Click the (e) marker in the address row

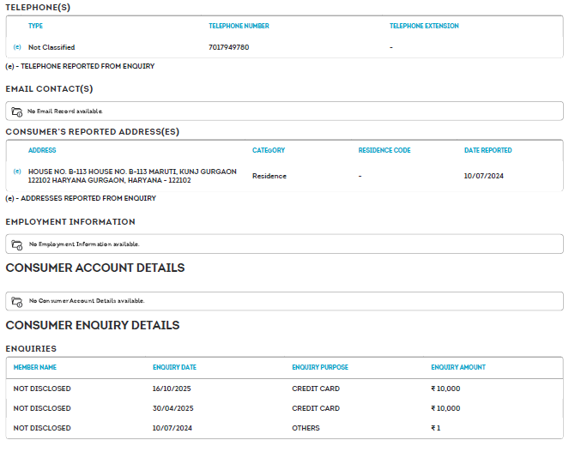(17, 172)
